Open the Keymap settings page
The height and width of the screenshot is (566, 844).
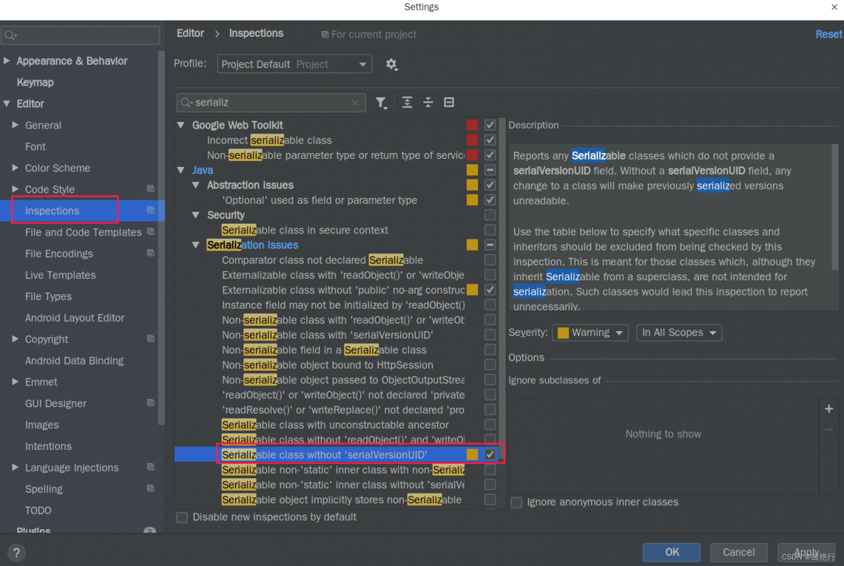click(35, 82)
